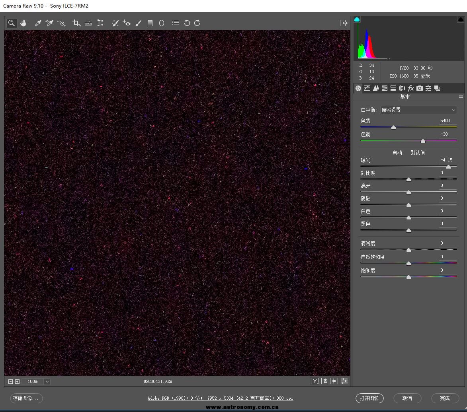Open the Snapshots panel tab
467x412 pixels.
437,88
